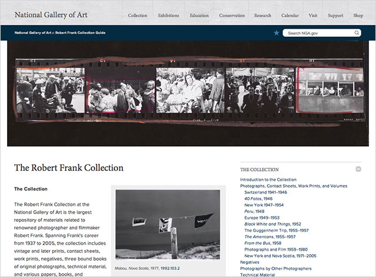Image resolution: width=376 pixels, height=277 pixels.
Task: Click the National Gallery of Art breadcrumb link
Action: [x=33, y=33]
